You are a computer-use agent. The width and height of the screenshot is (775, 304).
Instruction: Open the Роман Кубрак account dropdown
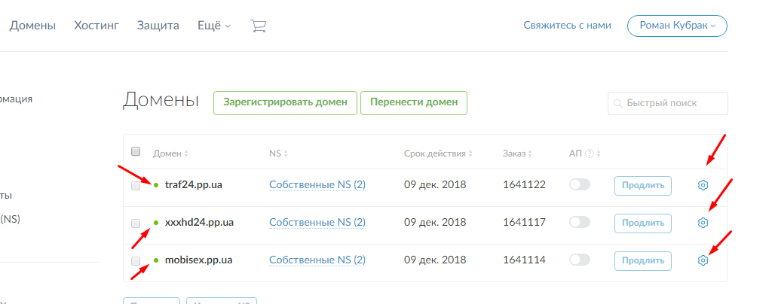point(677,25)
